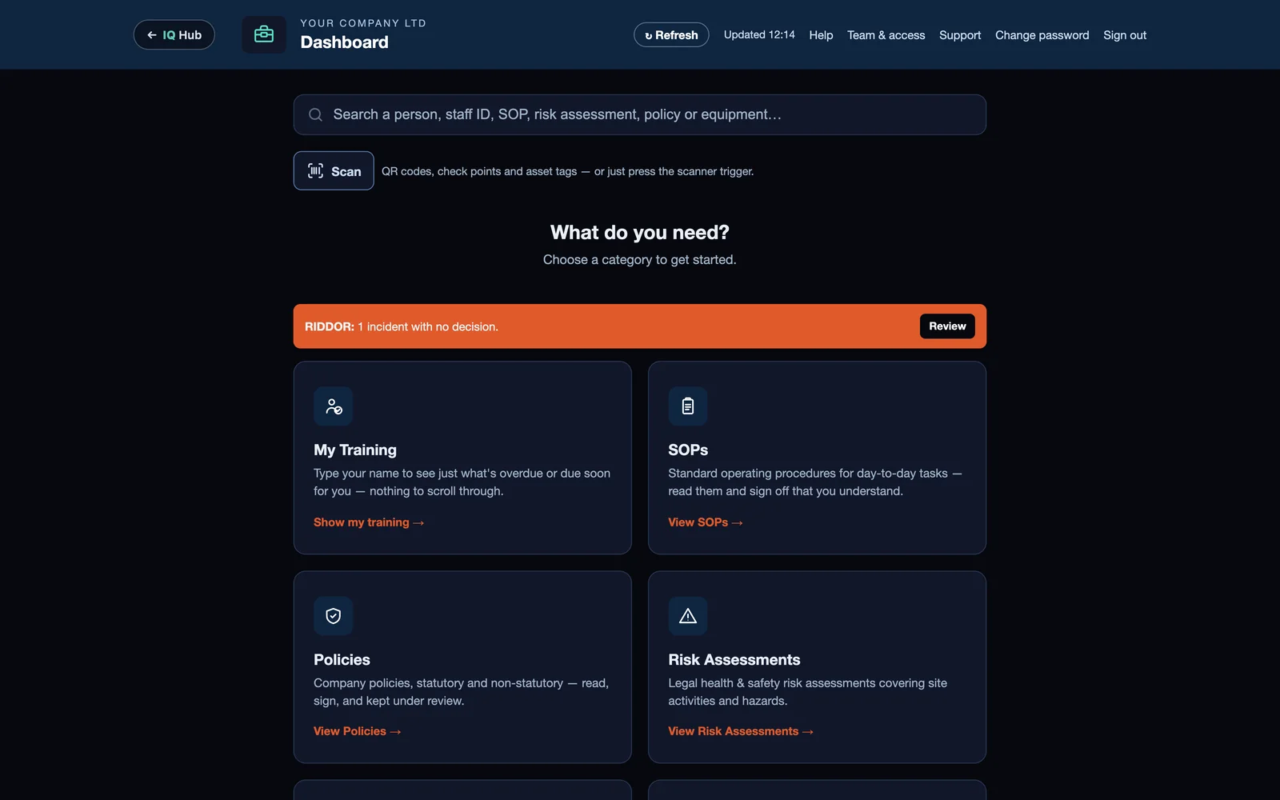Click the SOPs card heading
The height and width of the screenshot is (800, 1280).
[x=688, y=450]
